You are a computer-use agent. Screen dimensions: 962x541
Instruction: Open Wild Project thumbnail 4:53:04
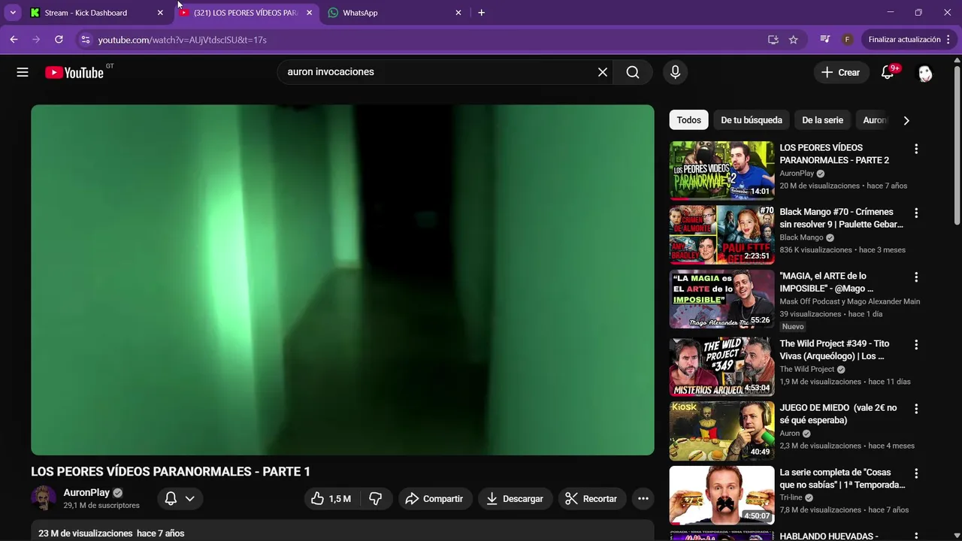721,367
